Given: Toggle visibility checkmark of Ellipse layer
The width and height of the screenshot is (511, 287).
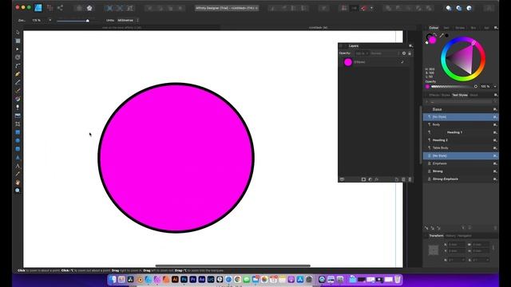Looking at the screenshot, I should pos(402,62).
